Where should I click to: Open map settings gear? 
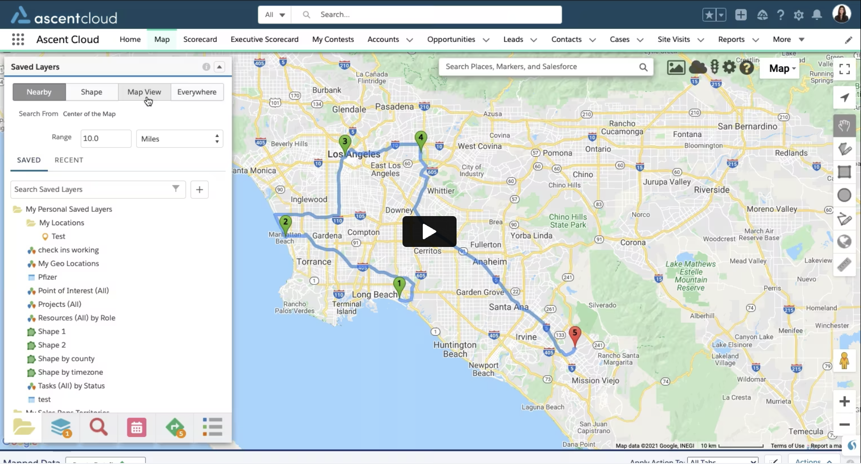(x=729, y=67)
